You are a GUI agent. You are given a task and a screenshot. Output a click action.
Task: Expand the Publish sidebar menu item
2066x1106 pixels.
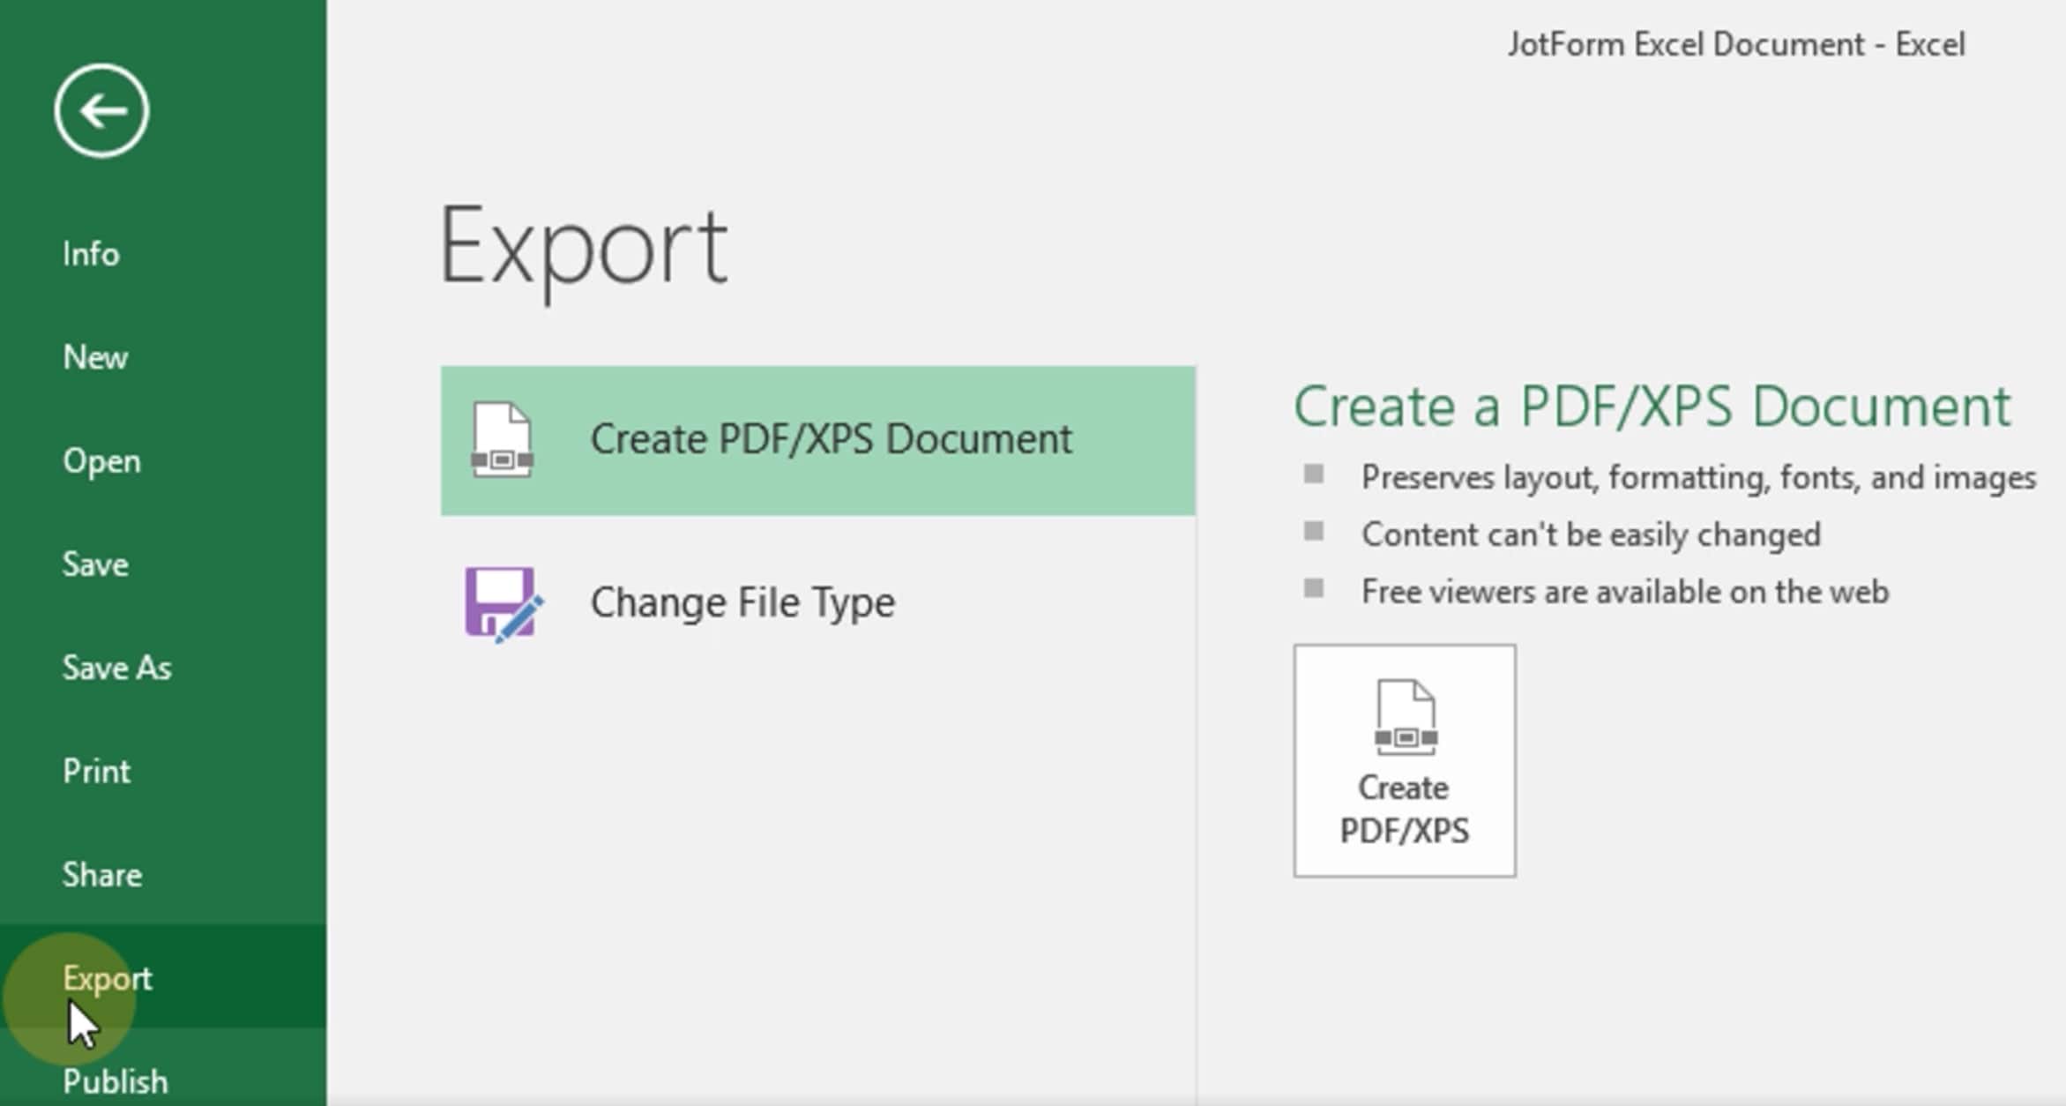[x=114, y=1081]
